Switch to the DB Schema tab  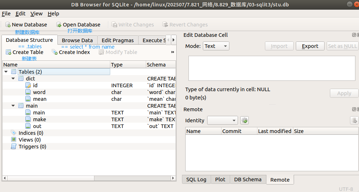tap(248, 179)
